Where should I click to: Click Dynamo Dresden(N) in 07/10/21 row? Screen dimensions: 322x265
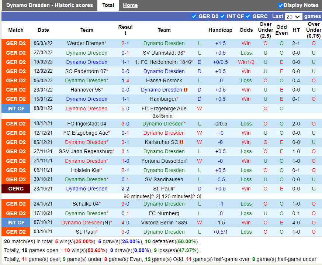click(x=86, y=223)
